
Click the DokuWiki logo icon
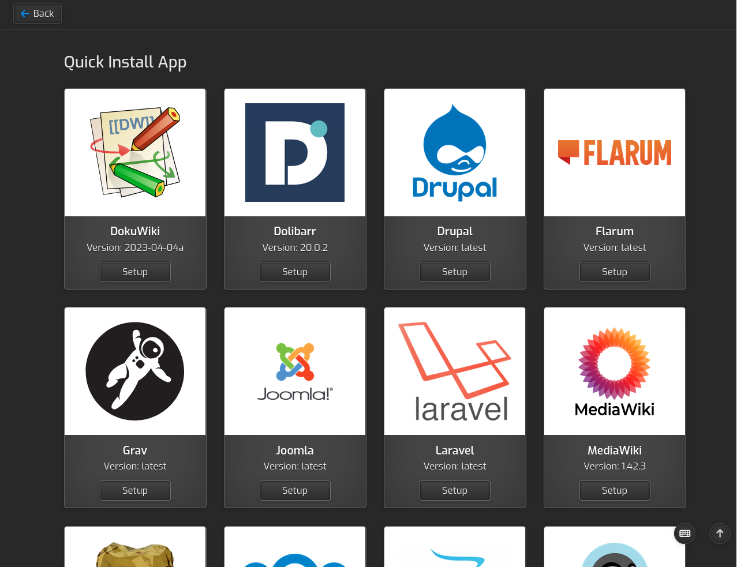[135, 152]
